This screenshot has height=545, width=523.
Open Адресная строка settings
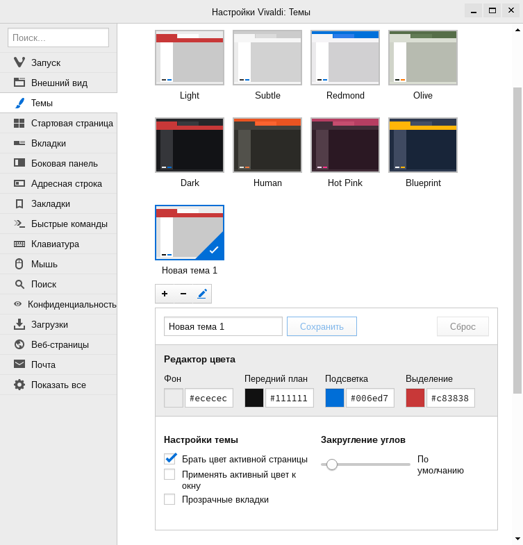tap(58, 183)
